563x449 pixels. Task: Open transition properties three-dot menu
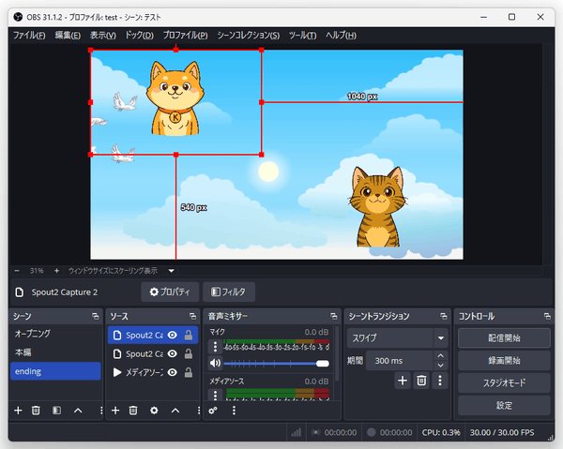(440, 380)
